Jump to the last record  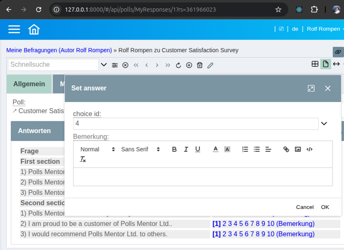[168, 65]
